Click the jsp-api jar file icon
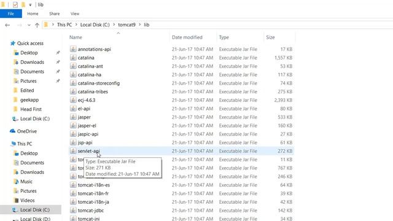The width and height of the screenshot is (393, 221). pyautogui.click(x=73, y=142)
